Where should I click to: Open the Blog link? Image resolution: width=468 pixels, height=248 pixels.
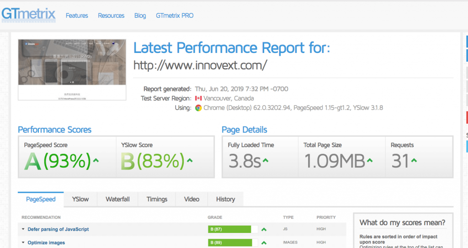click(140, 16)
